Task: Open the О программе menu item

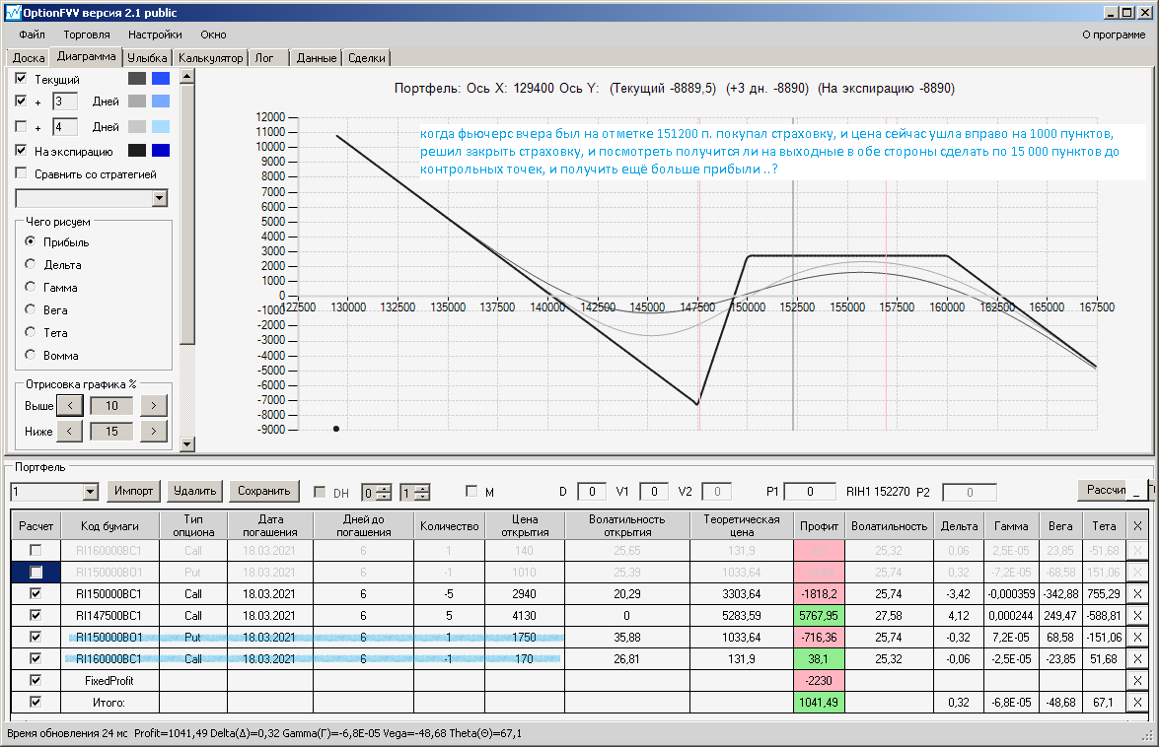Action: point(1114,34)
